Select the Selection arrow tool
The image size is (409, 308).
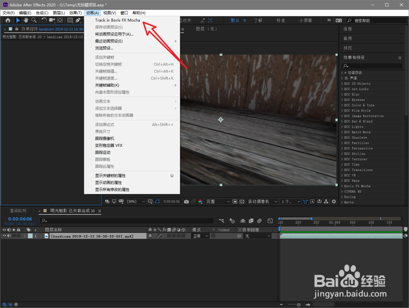click(18, 20)
